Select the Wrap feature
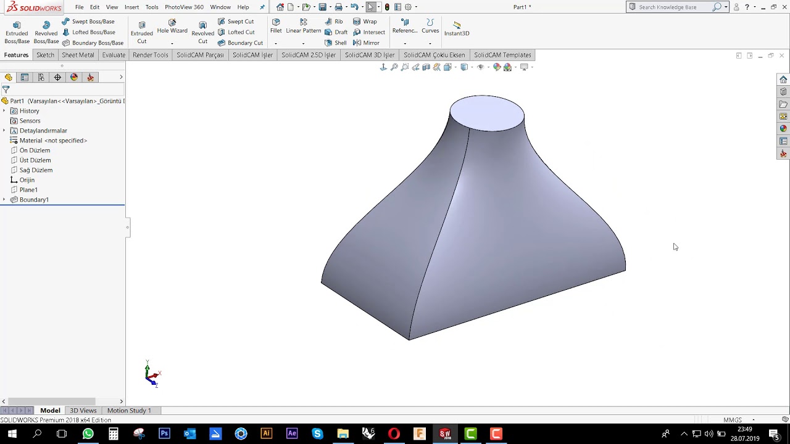This screenshot has width=790, height=444. click(x=365, y=22)
